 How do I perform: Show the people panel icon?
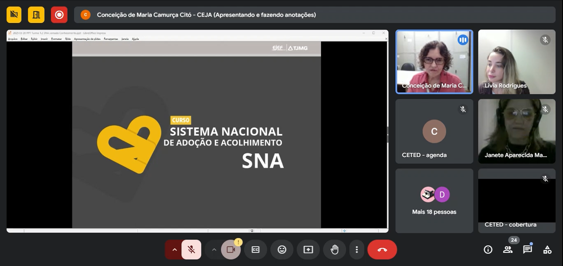tap(508, 250)
